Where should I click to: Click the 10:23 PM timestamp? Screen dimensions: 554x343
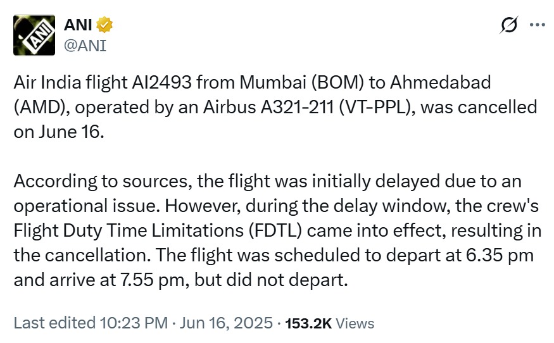pos(135,323)
